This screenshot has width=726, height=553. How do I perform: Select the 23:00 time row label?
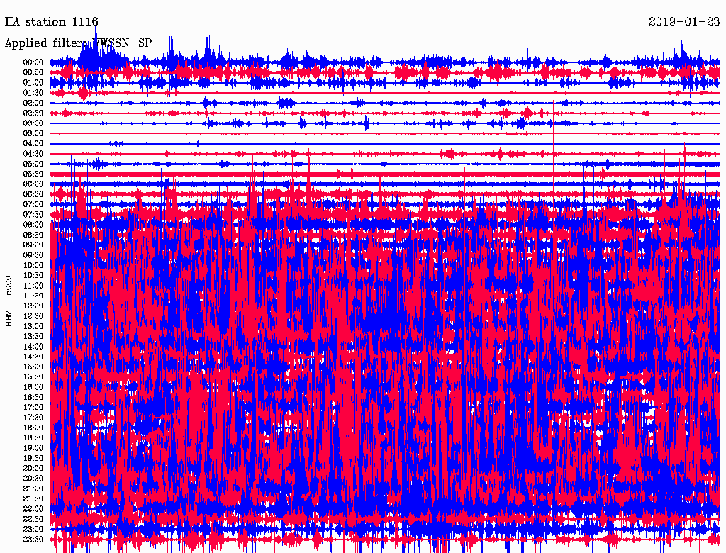(x=33, y=530)
